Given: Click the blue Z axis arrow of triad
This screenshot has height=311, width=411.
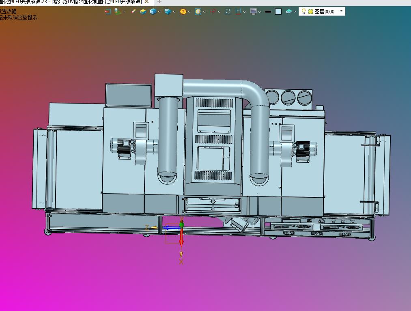Looking at the screenshot, I should (172, 228).
